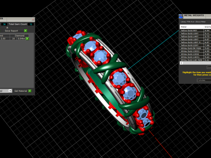This screenshot has height=158, width=211.
Task: Click the Metal column header
Action: 192,27
